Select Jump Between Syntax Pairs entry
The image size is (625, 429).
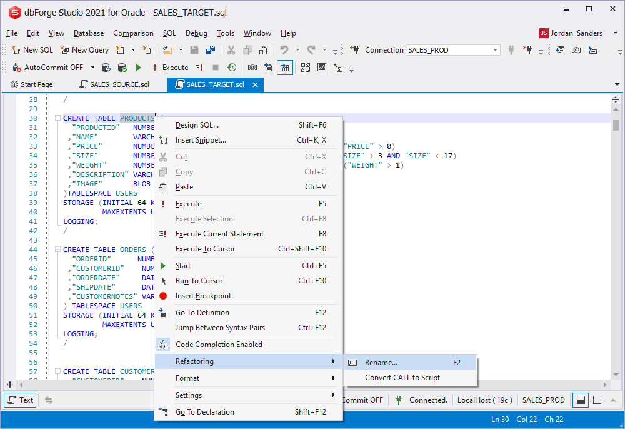pyautogui.click(x=248, y=328)
